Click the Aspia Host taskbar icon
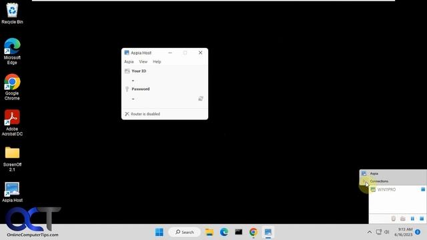The height and width of the screenshot is (240, 427). [268, 232]
